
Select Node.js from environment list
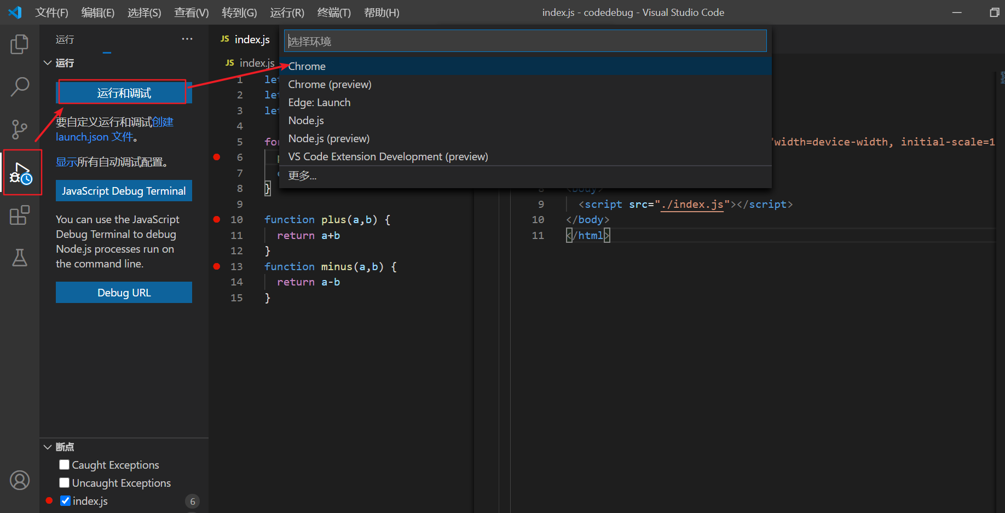pos(306,120)
